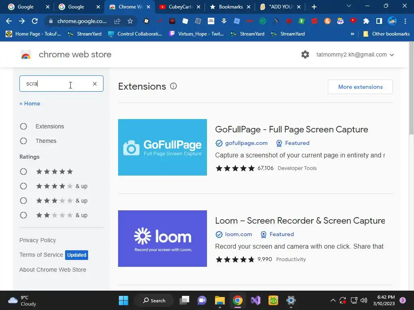The width and height of the screenshot is (414, 310).
Task: Click the GoFullPage extension thumbnail
Action: click(x=163, y=147)
